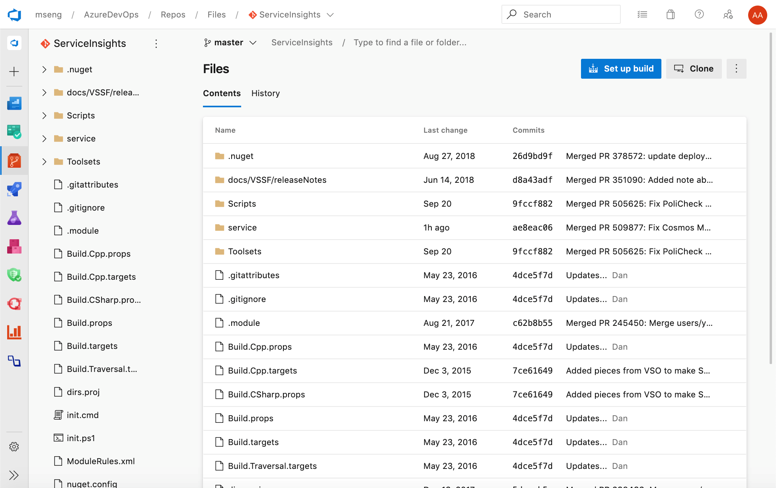Click the help question mark icon
This screenshot has width=776, height=488.
click(700, 14)
